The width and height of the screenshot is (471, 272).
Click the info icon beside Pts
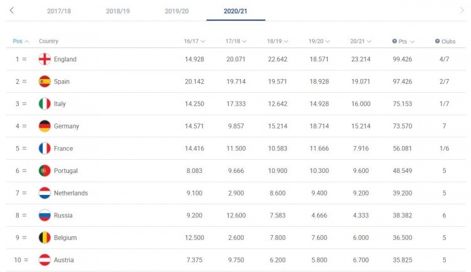(x=394, y=41)
